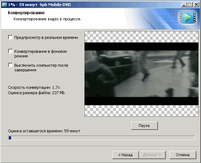Viewport: 201px width, 163px height.
Task: Pause conversion with the Пауза button
Action: click(x=144, y=126)
